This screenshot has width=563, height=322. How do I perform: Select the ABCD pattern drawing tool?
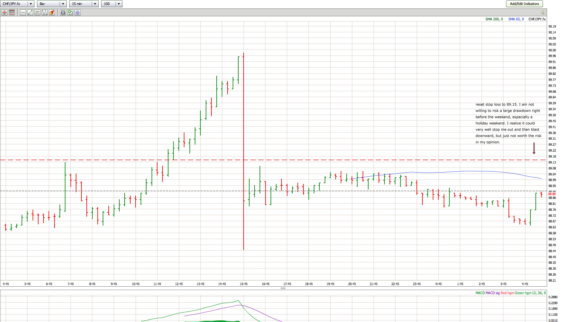click(44, 13)
